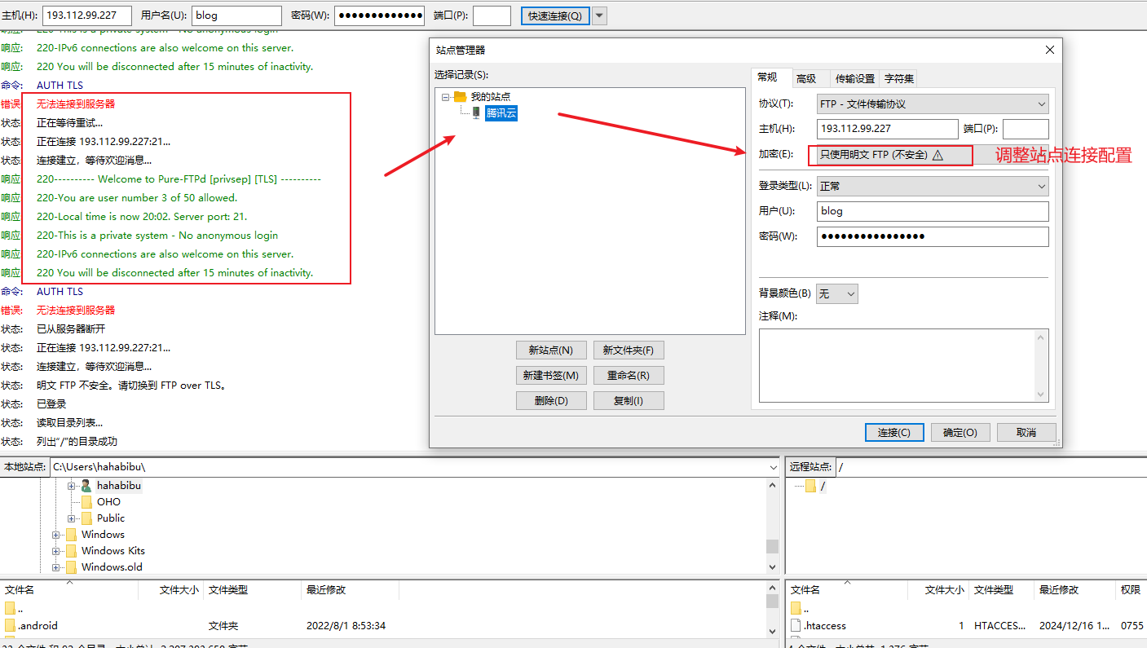Open the 背景颜色 color selector

click(x=836, y=293)
